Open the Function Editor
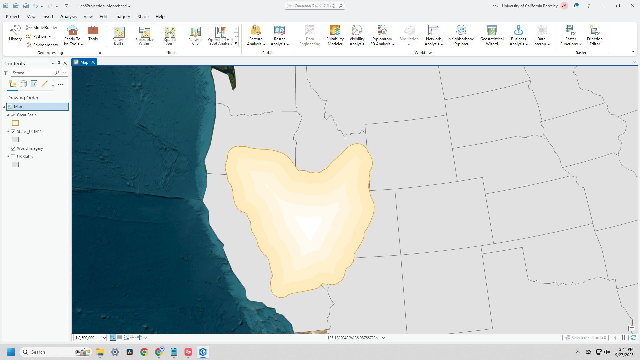640x360 pixels. tap(594, 35)
